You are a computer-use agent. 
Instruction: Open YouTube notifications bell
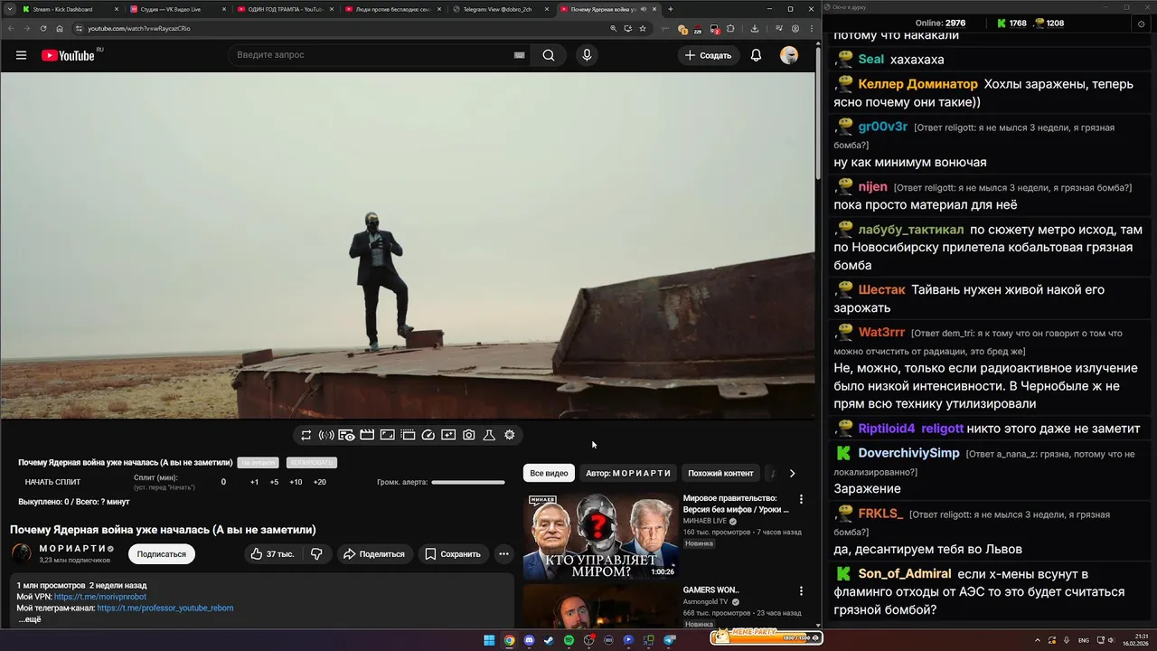click(x=756, y=55)
